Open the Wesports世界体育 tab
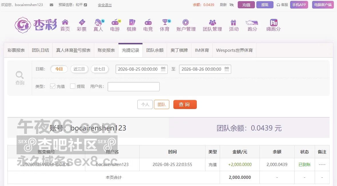This screenshot has width=337, height=186. (x=234, y=50)
